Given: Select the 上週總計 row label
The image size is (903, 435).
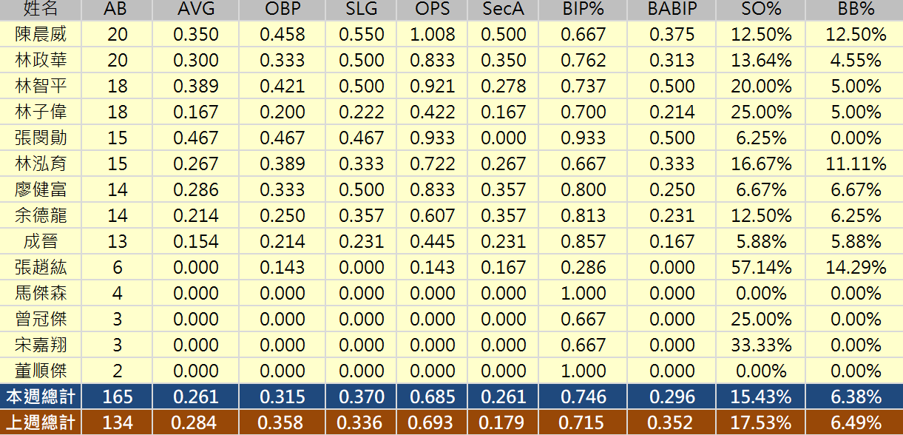Looking at the screenshot, I should pos(41,422).
